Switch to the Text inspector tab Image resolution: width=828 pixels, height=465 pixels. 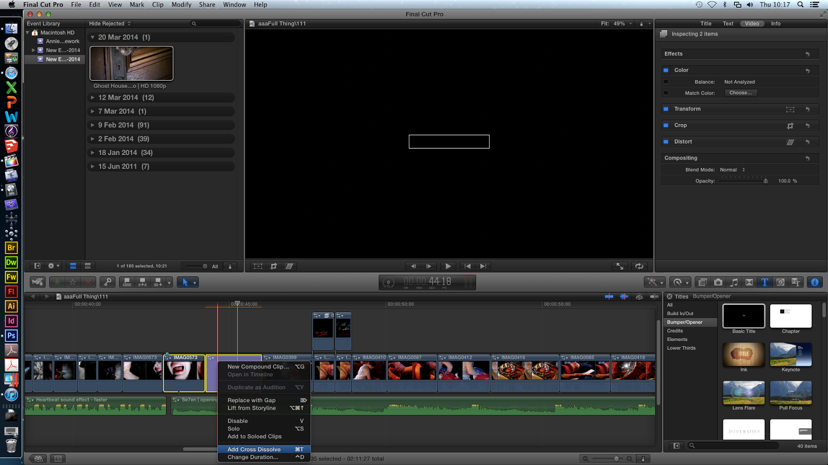click(x=728, y=24)
